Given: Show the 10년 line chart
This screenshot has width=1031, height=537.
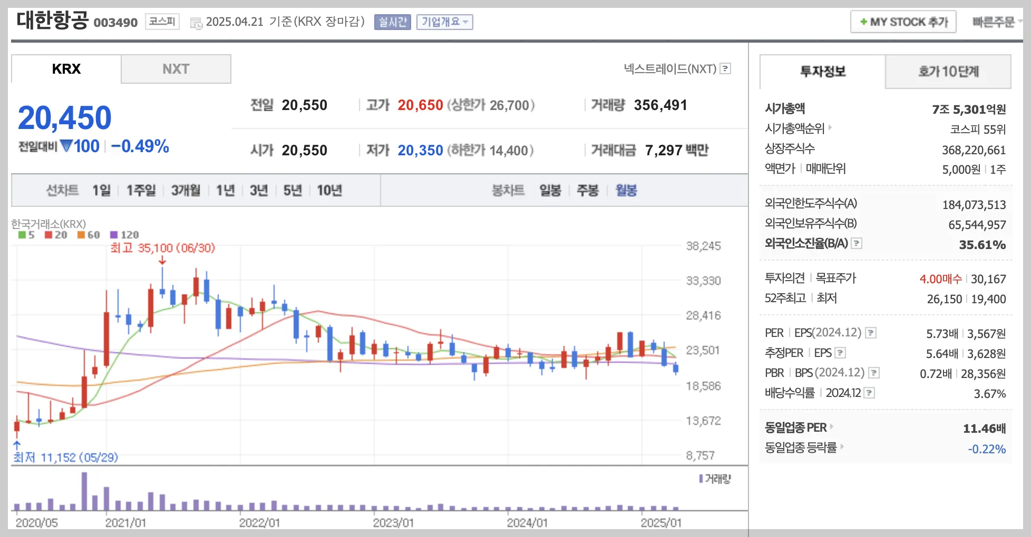Looking at the screenshot, I should 329,190.
